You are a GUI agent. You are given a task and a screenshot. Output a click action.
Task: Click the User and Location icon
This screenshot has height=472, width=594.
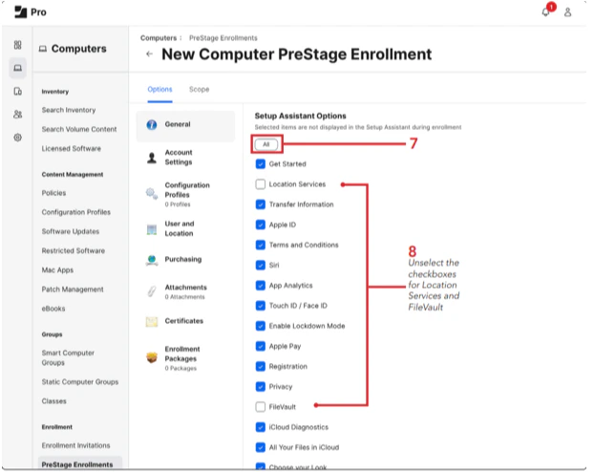152,229
